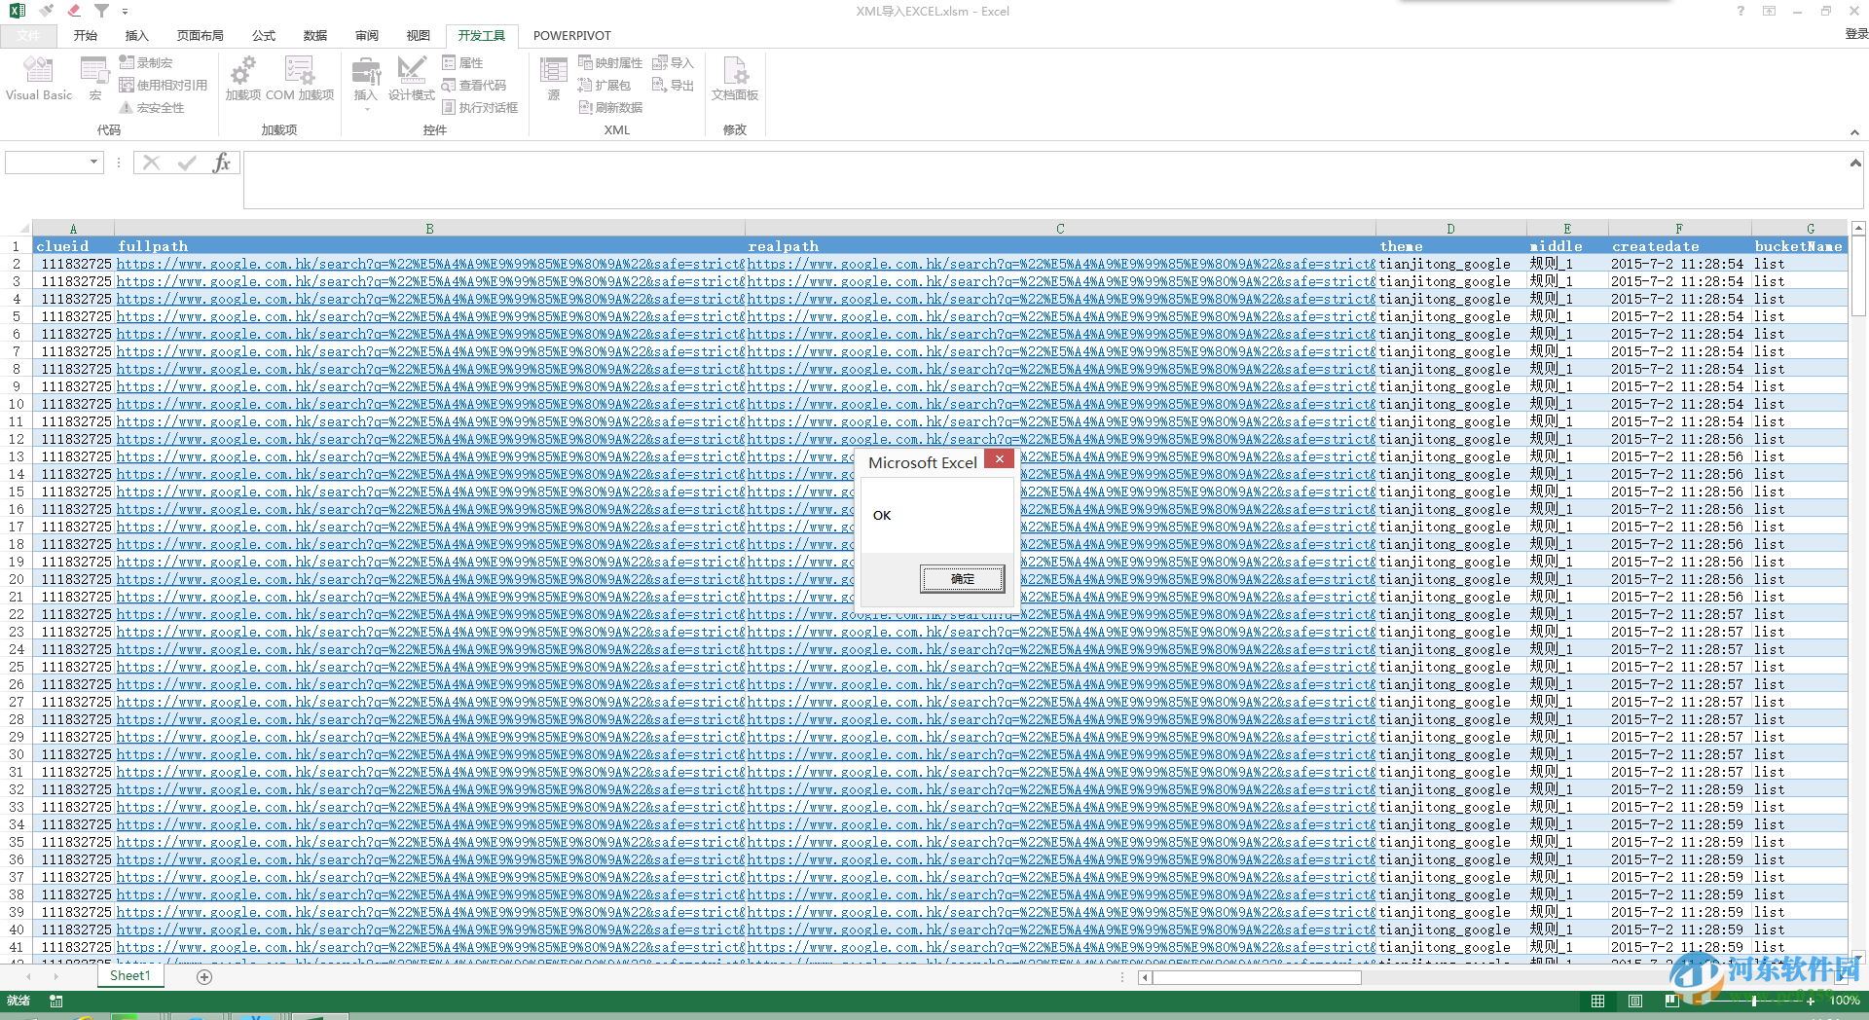
Task: Switch to Normal view in status bar
Action: [1598, 1001]
